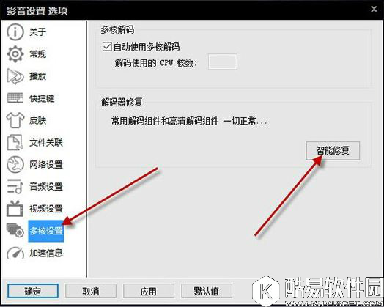Go to the 皮肤 page

coord(37,120)
